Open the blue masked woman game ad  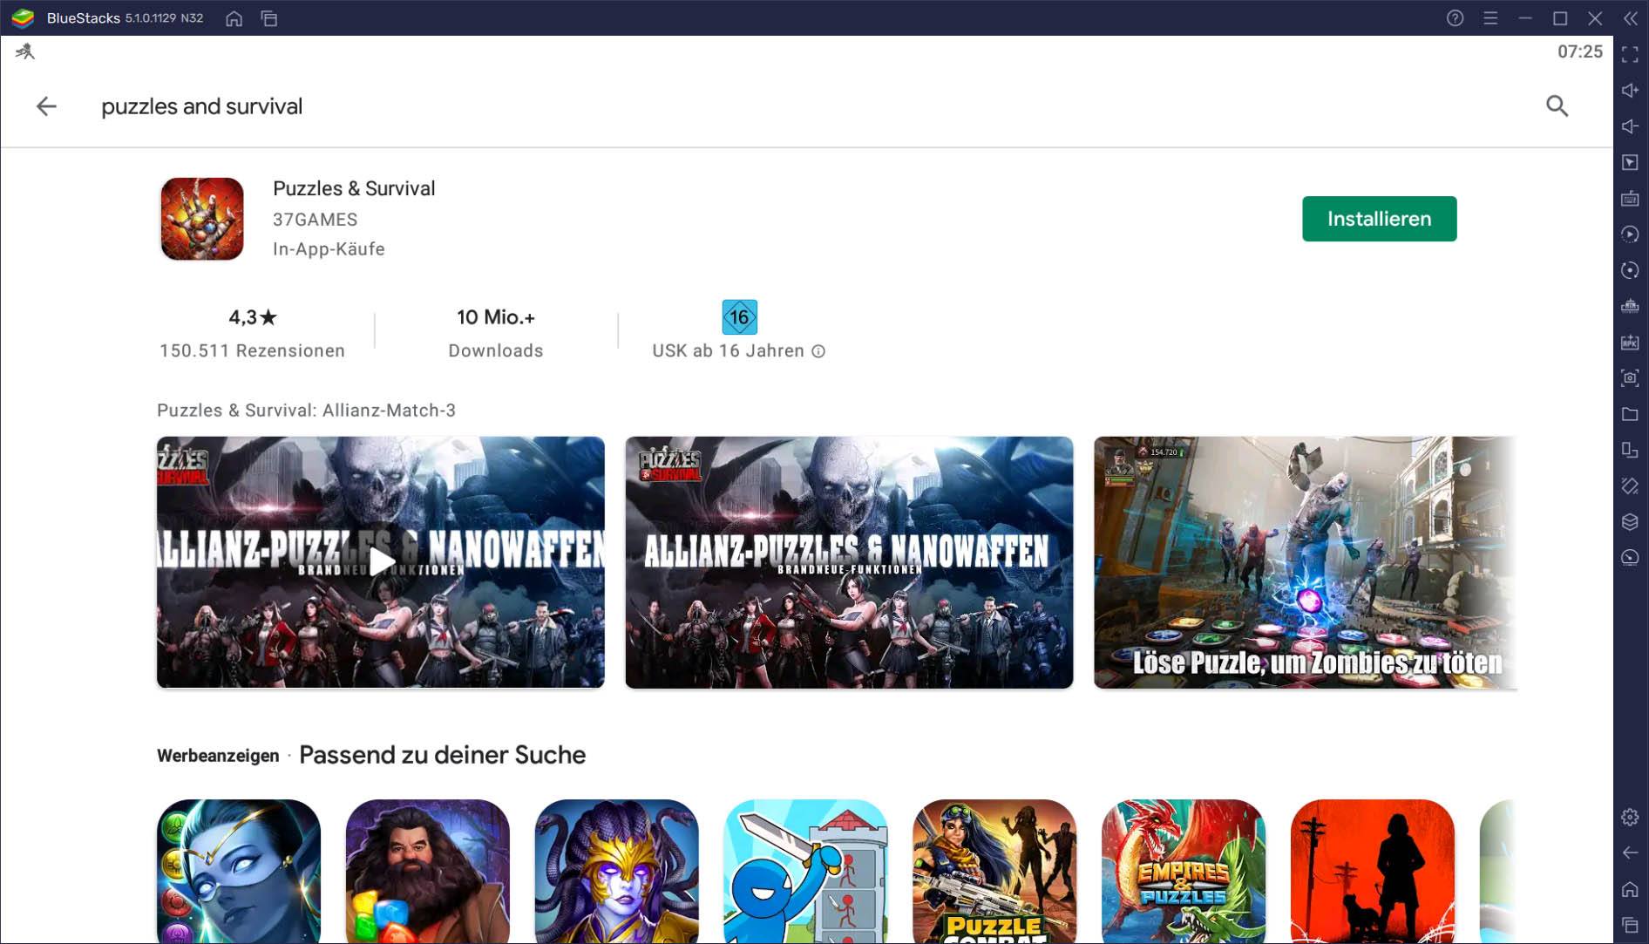click(239, 872)
